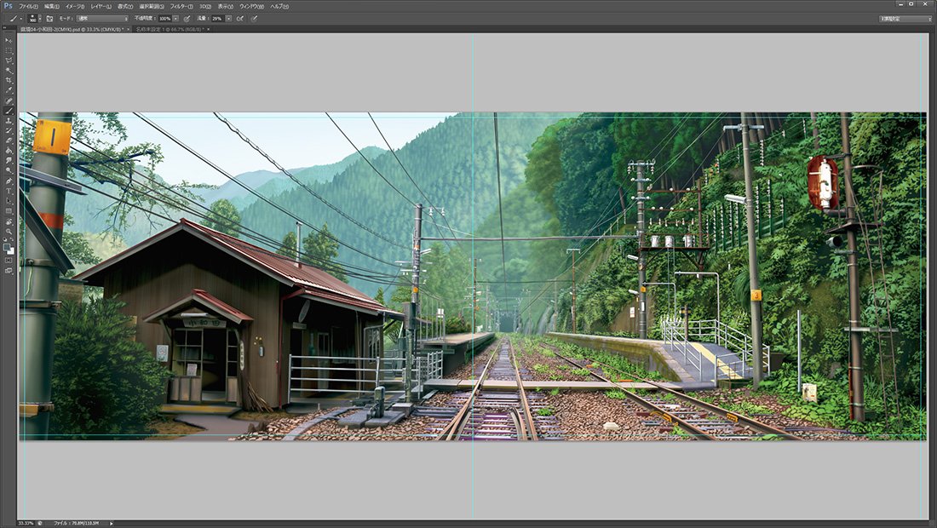The image size is (937, 528).
Task: Open the brush panel toggle icon
Action: click(x=49, y=19)
